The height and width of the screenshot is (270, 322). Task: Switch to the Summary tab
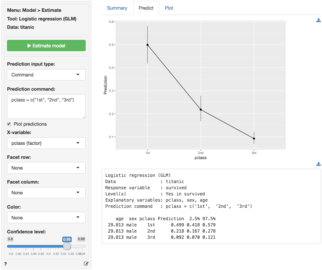tap(117, 8)
